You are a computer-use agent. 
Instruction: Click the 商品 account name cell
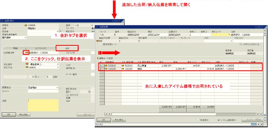point(148,69)
